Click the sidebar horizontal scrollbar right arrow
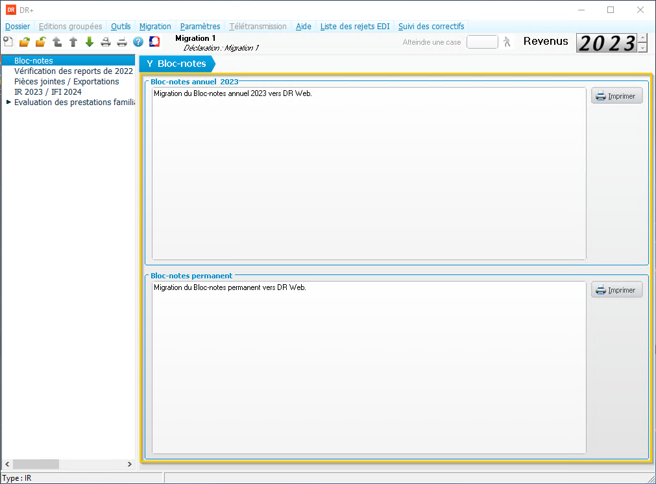The image size is (656, 484). pos(130,465)
